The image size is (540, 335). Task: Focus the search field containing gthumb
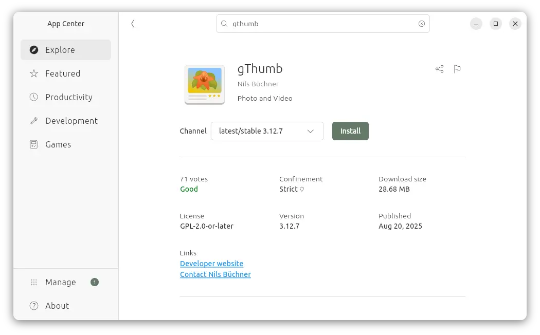322,24
